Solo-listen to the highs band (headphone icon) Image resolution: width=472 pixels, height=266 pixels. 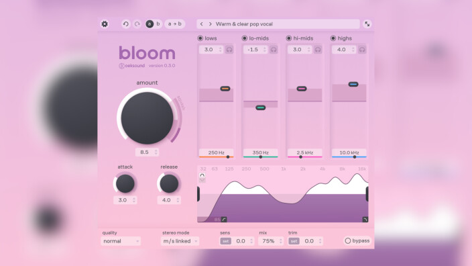click(x=362, y=50)
